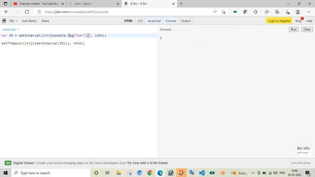Screen dimensions: 315x177
Task: Go back in browser history
Action: [6, 12]
